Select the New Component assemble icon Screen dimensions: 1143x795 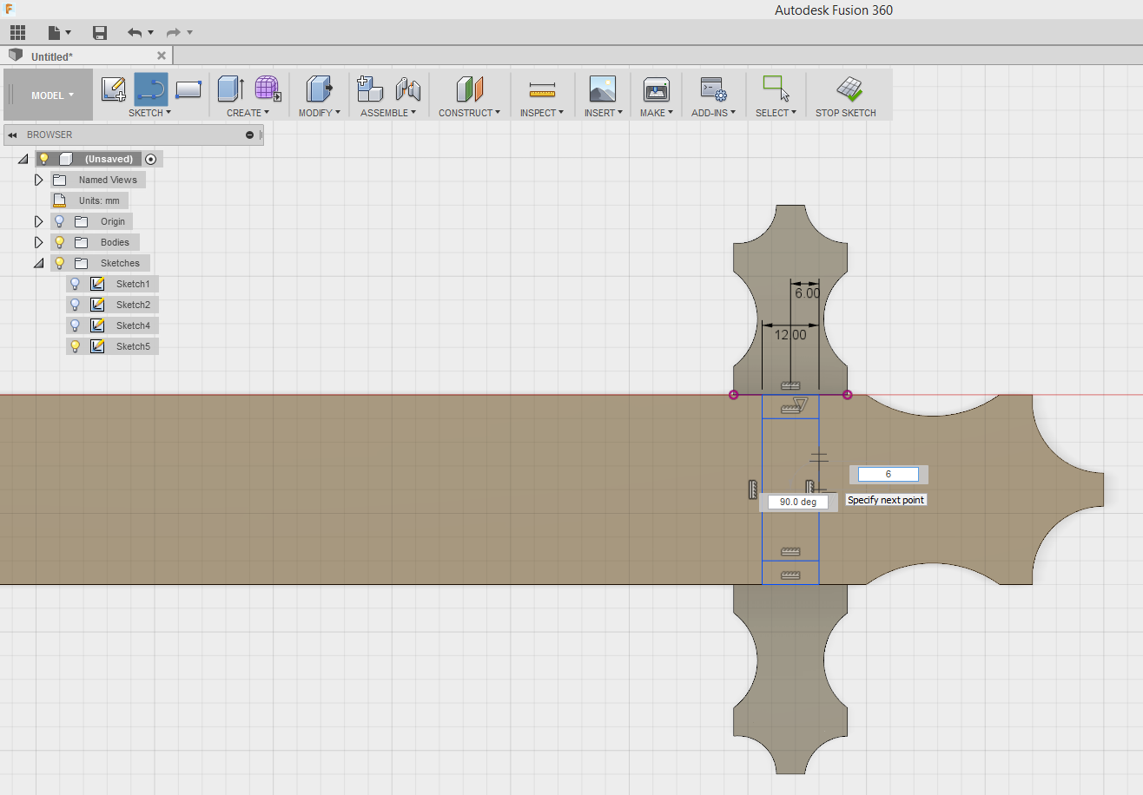(x=370, y=89)
